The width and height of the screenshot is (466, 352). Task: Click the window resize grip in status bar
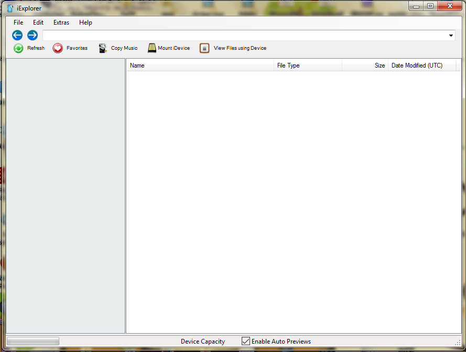[458, 343]
